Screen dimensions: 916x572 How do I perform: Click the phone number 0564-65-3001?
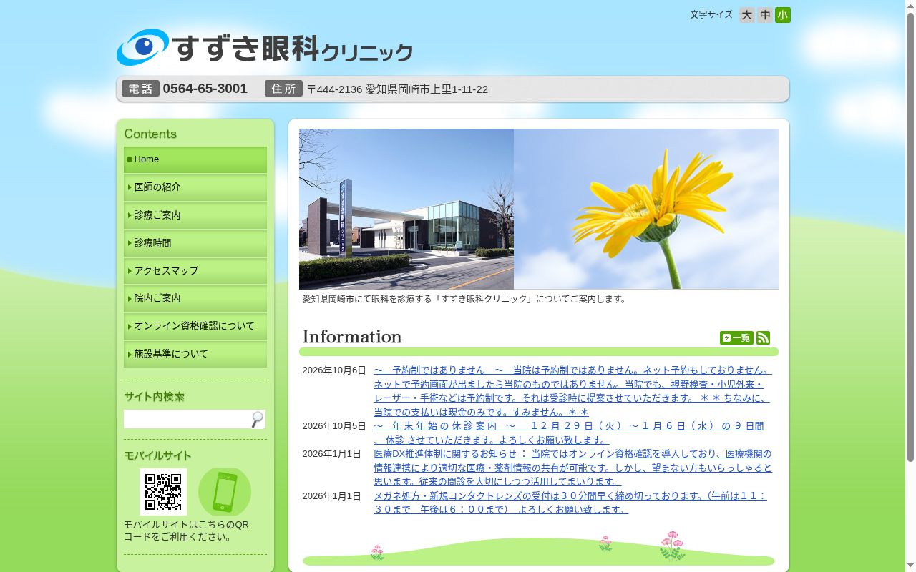(x=205, y=89)
